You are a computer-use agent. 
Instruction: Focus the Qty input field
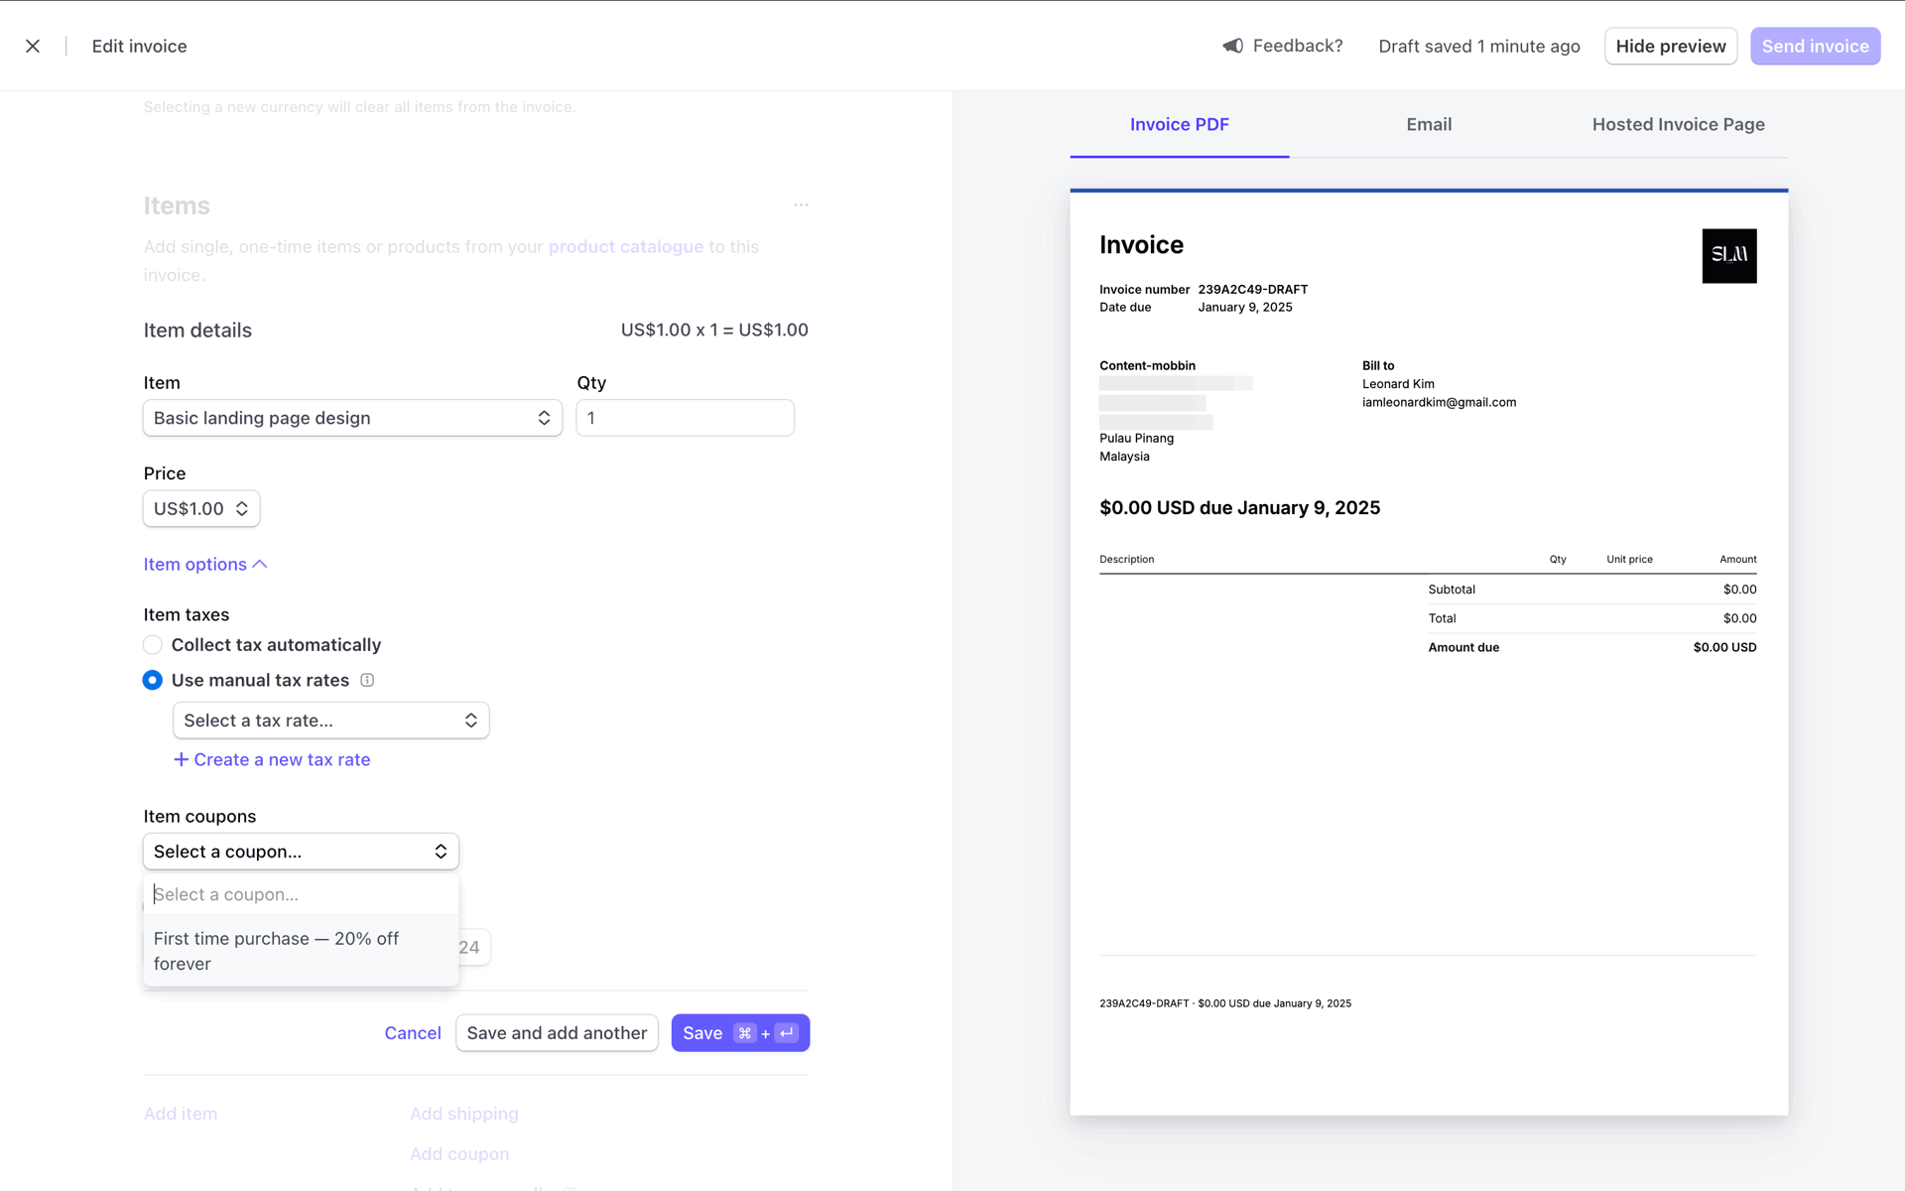[685, 418]
